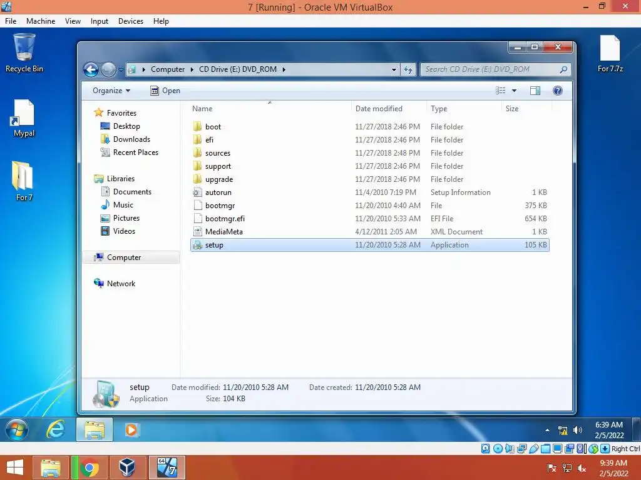Sort by the Size column header
Screen dimensions: 641x480
526,109
